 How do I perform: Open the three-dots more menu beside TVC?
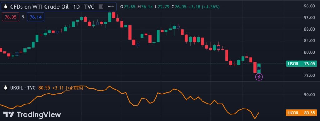click(x=111, y=7)
